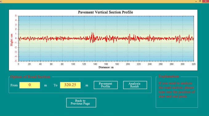This screenshot has width=209, height=116.
Task: Click the chart title Pavement Vertical Section Profile
Action: click(x=106, y=12)
